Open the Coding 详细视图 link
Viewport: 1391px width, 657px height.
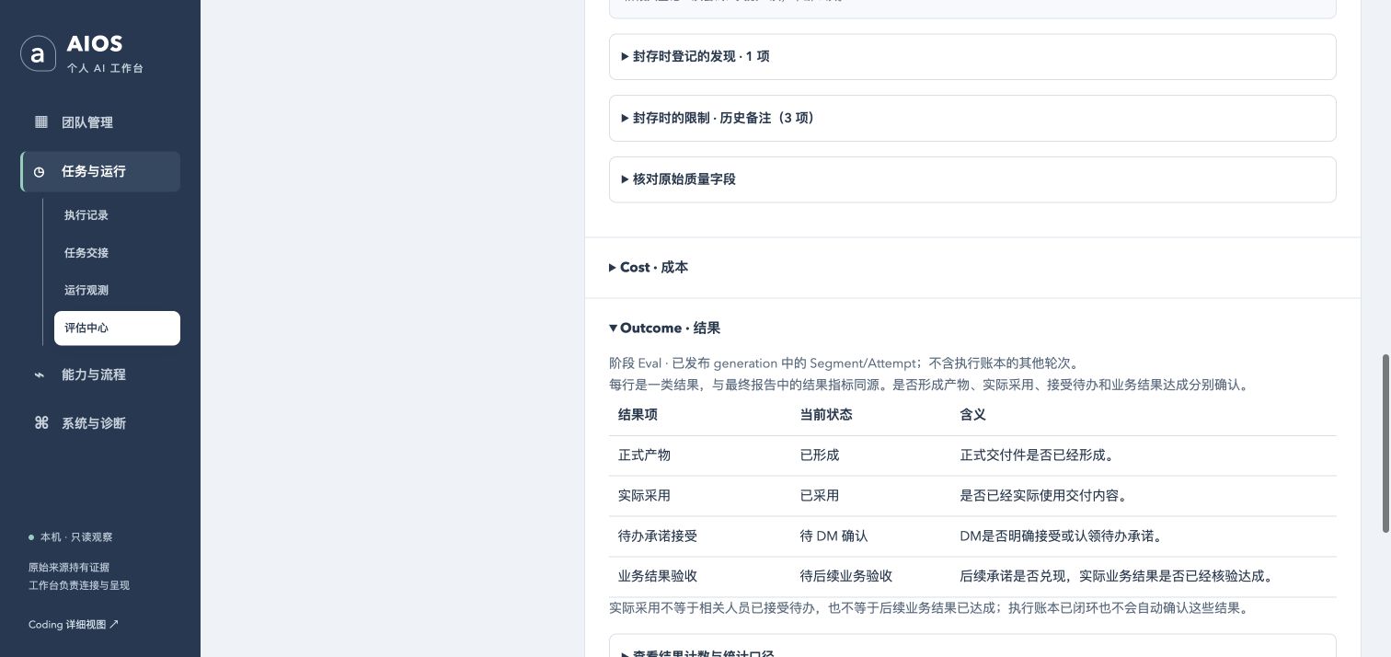pyautogui.click(x=74, y=624)
